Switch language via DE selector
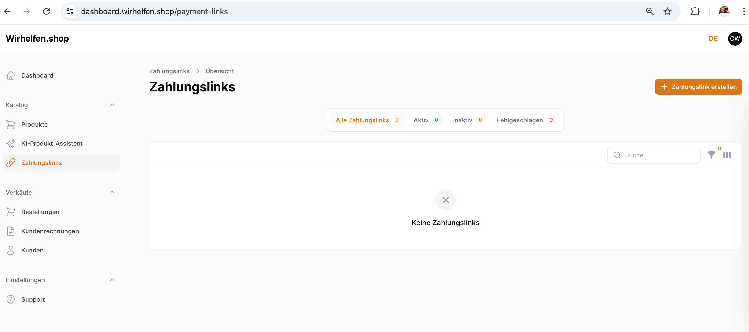The image size is (749, 332). pyautogui.click(x=713, y=39)
